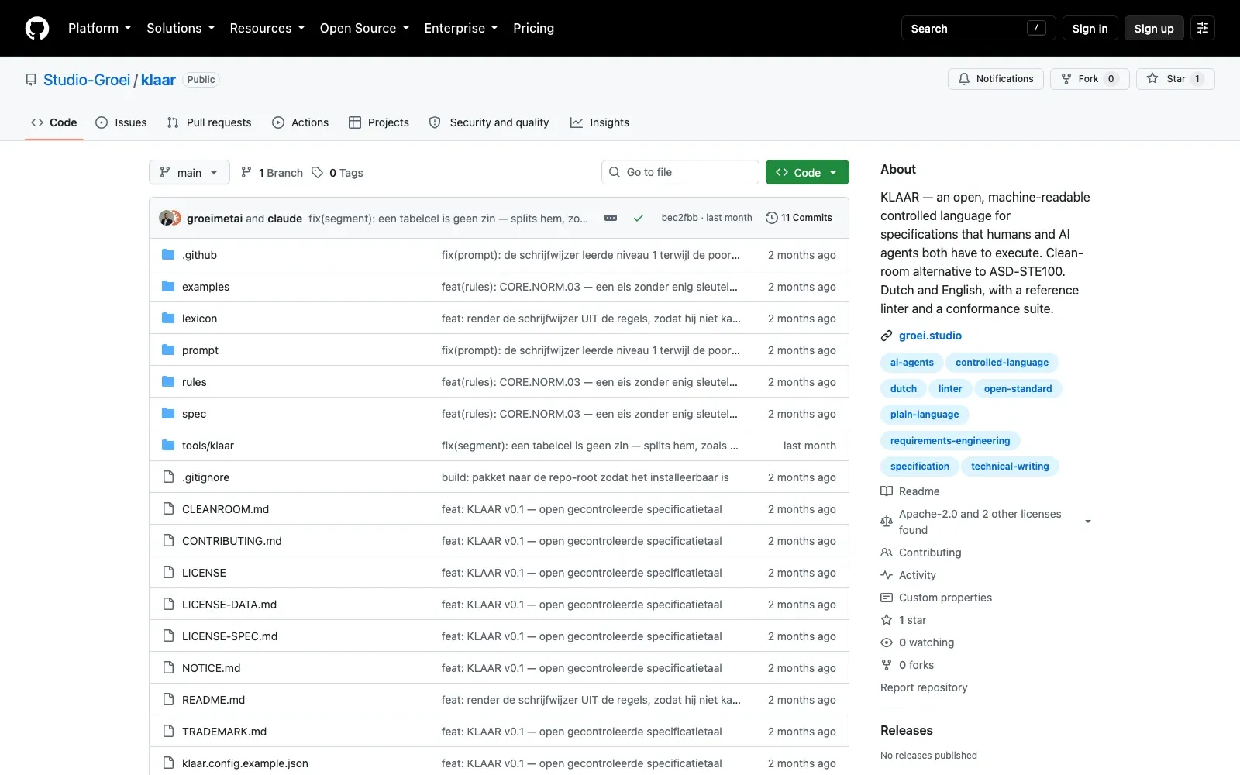Open the groei.studio website link
This screenshot has width=1240, height=775.
tap(930, 336)
